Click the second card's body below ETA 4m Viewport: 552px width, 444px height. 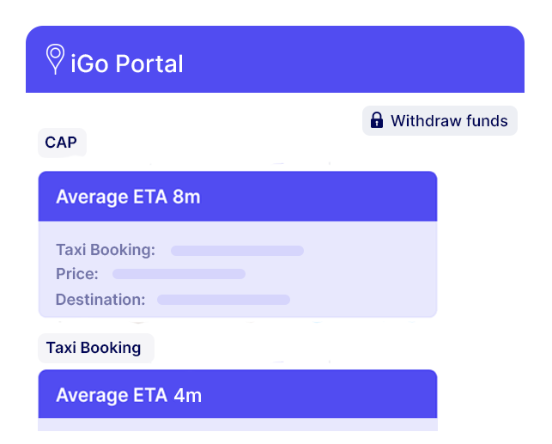click(x=237, y=424)
